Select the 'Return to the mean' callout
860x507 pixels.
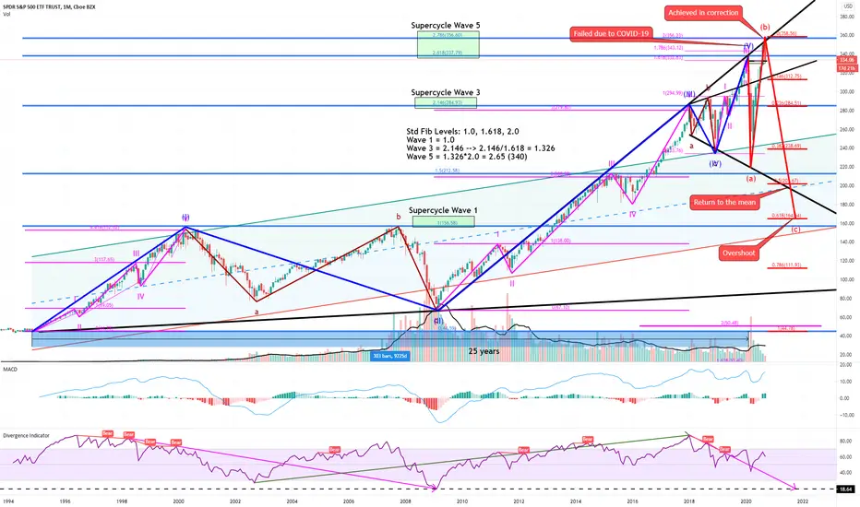pyautogui.click(x=724, y=202)
